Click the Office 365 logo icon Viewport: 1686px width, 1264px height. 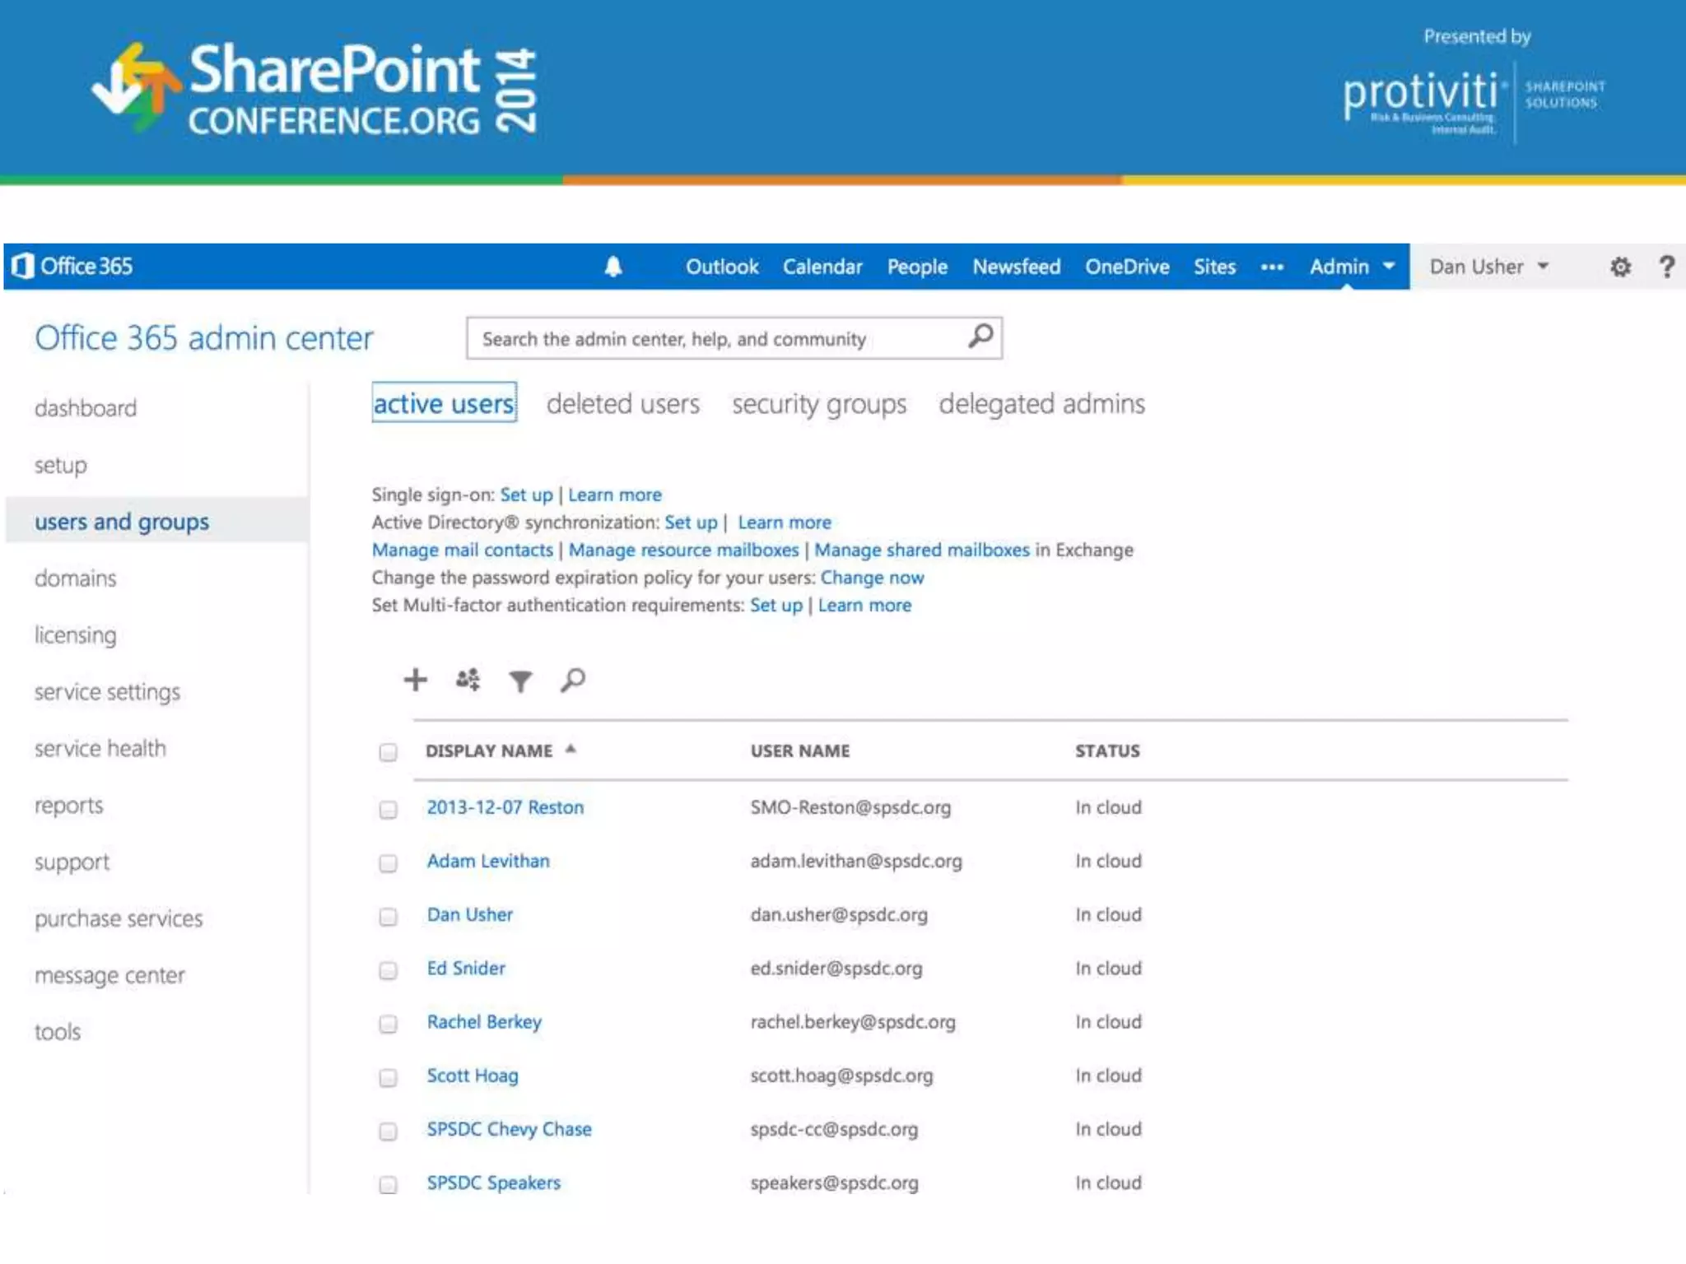[x=23, y=266]
